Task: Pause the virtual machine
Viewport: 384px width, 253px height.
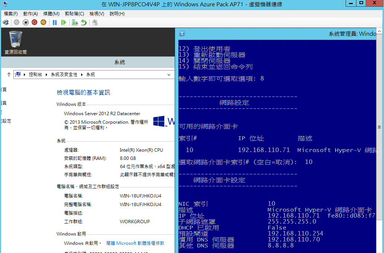Action: click(55, 22)
